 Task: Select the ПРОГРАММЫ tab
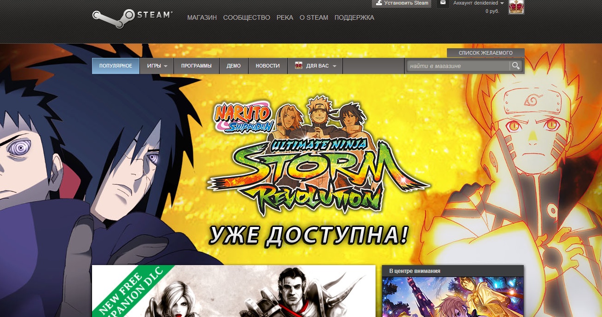coord(197,66)
